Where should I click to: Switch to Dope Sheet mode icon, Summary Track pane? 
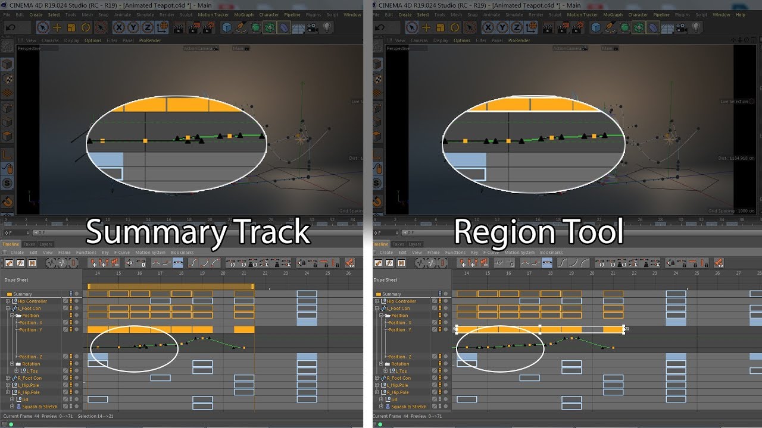[x=10, y=263]
